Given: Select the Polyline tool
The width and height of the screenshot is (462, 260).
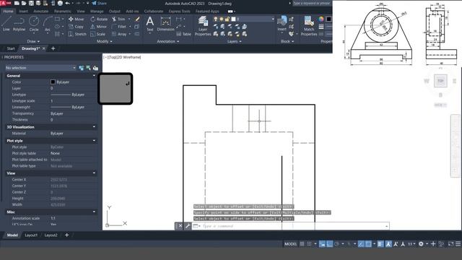Looking at the screenshot, I should (19, 24).
